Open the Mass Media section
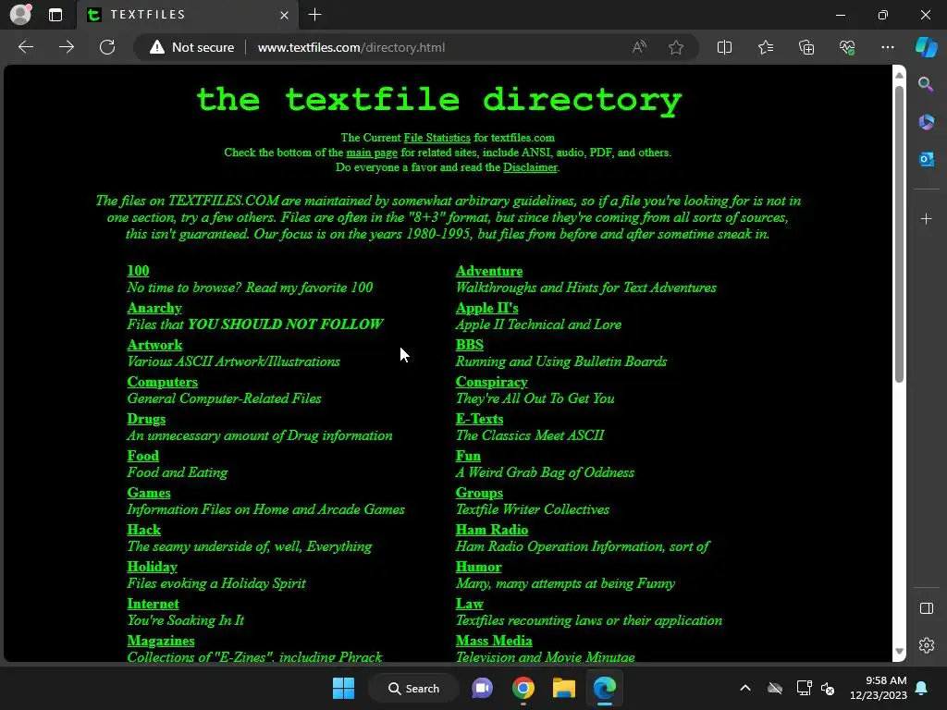Viewport: 947px width, 710px height. [494, 641]
